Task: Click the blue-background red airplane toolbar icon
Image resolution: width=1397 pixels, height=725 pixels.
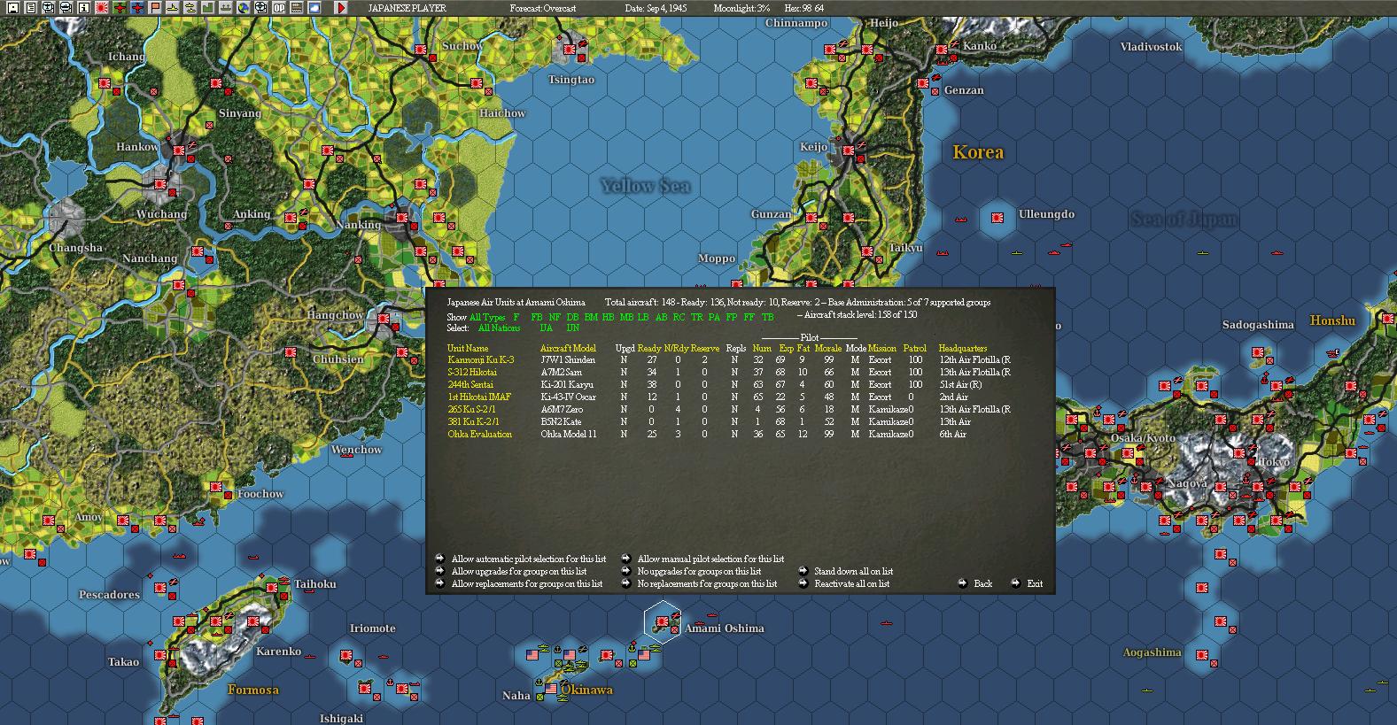Action: tap(137, 8)
